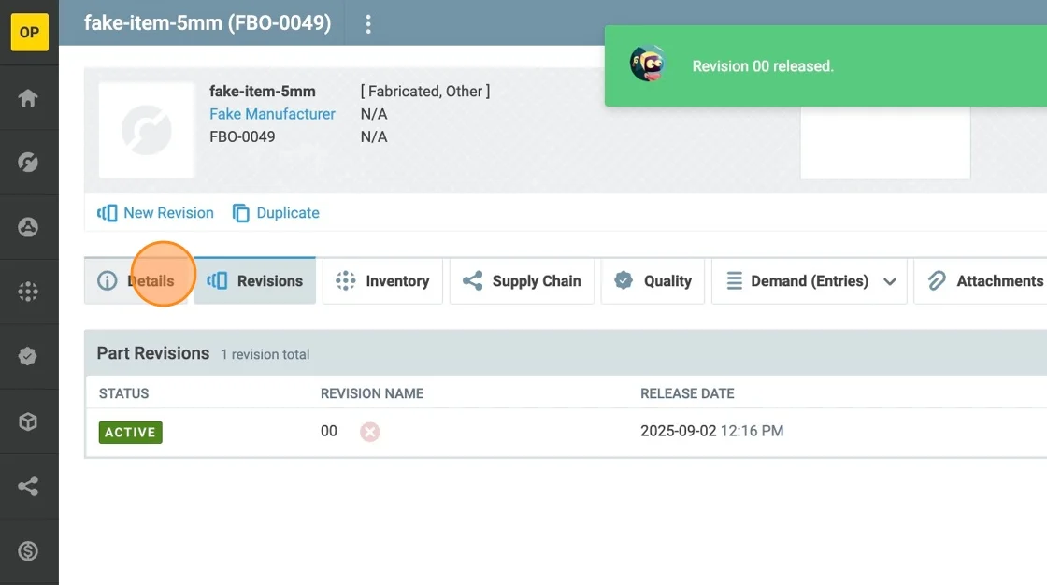Image resolution: width=1047 pixels, height=585 pixels.
Task: Click the cube icon in sidebar
Action: pos(28,421)
